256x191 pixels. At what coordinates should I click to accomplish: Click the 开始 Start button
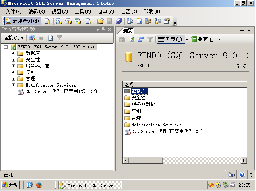(x=11, y=185)
